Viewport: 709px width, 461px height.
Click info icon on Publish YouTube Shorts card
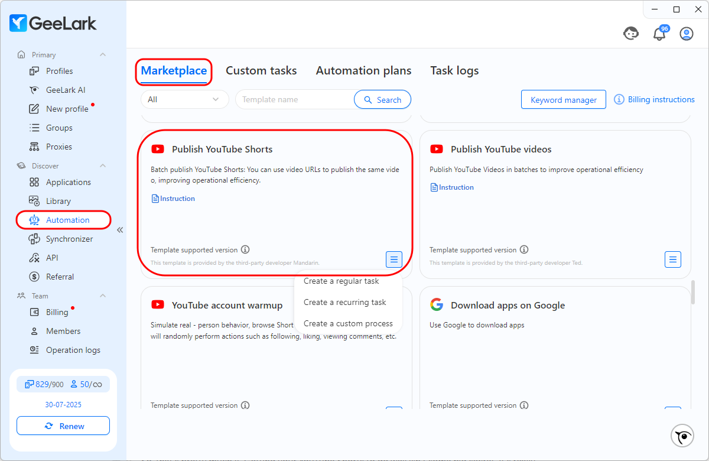pyautogui.click(x=245, y=250)
